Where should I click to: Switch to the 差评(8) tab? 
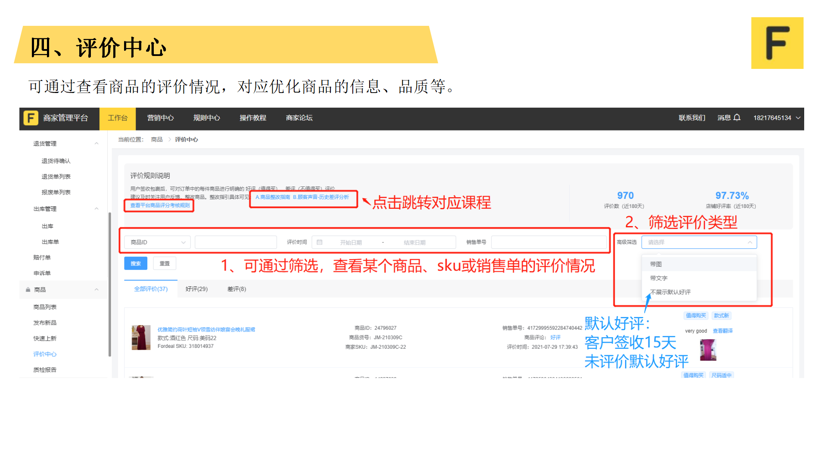click(x=236, y=289)
